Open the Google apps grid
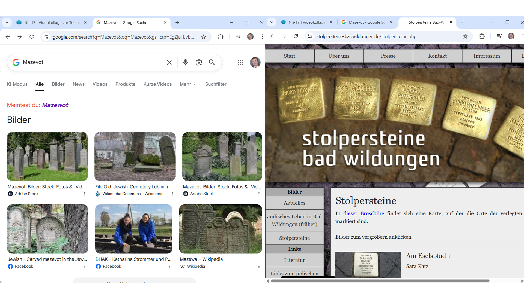This screenshot has width=524, height=294. (240, 62)
